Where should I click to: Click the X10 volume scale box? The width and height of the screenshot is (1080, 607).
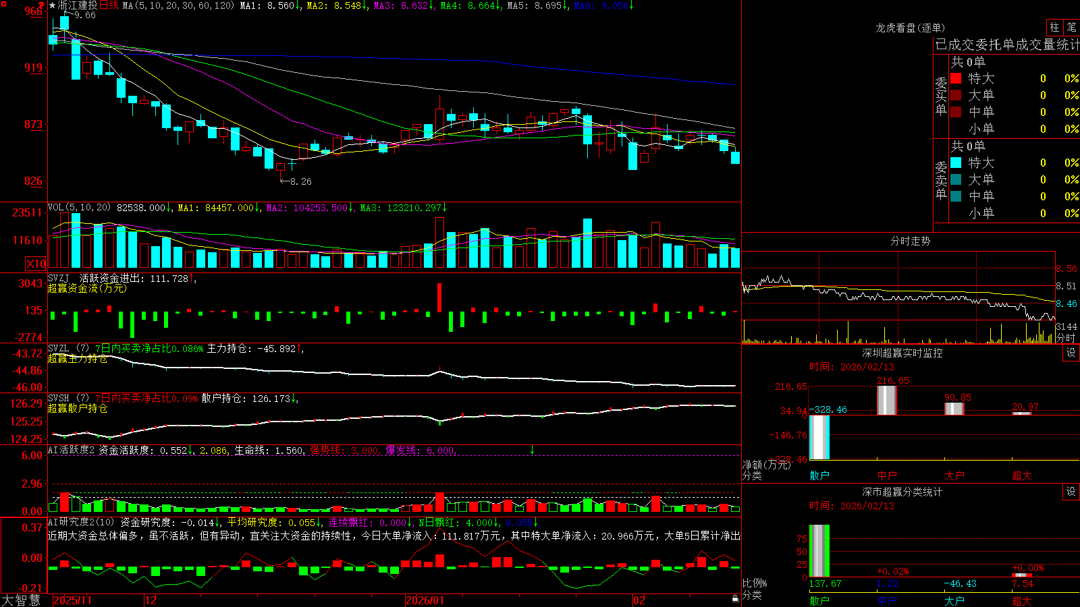pyautogui.click(x=36, y=264)
